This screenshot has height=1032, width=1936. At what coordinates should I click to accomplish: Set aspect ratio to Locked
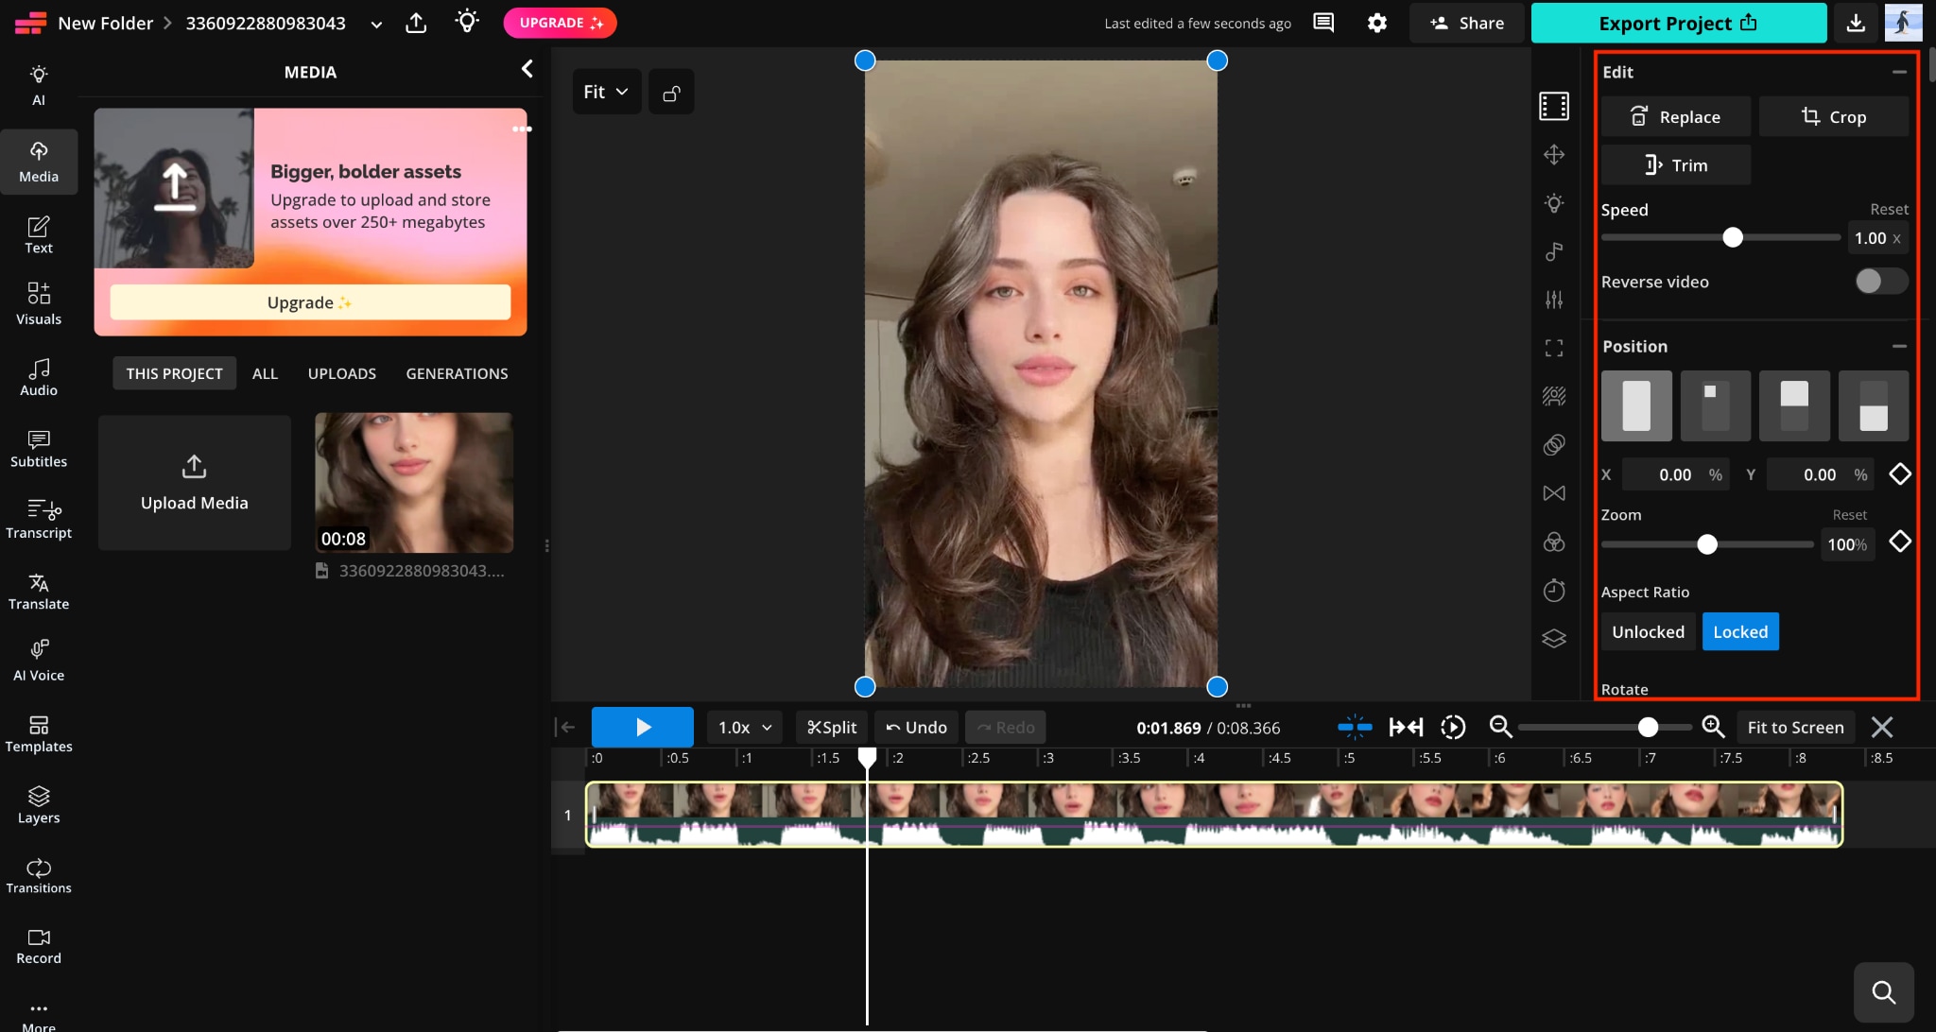pyautogui.click(x=1740, y=631)
